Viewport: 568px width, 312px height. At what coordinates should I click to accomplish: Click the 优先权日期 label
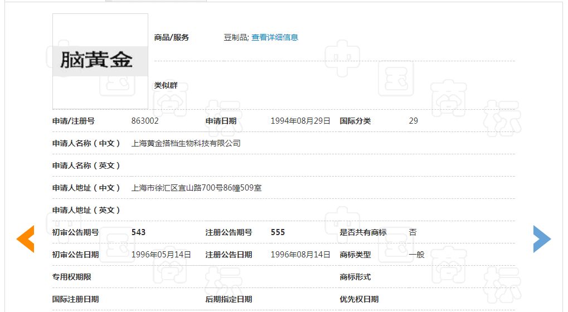pyautogui.click(x=359, y=299)
